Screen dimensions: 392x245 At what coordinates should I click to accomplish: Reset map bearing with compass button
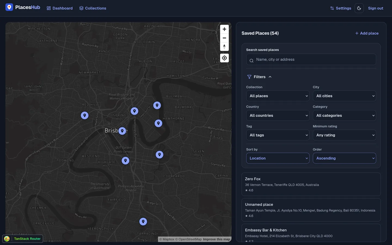pyautogui.click(x=224, y=47)
